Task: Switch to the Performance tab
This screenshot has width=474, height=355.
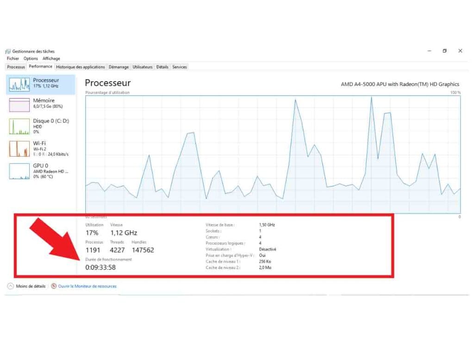Action: pyautogui.click(x=40, y=66)
